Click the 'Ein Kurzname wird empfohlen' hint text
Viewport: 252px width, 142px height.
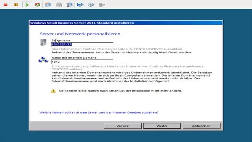click(x=128, y=68)
